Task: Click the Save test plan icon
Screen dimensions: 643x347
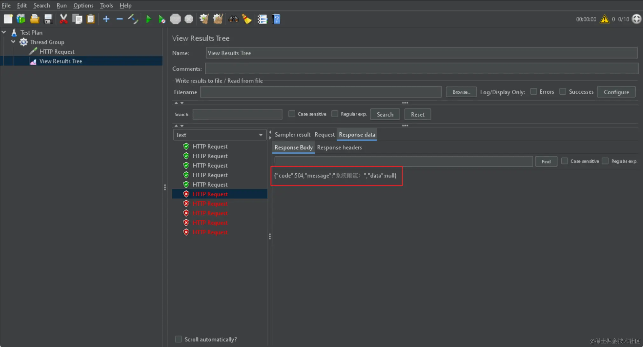Action: pyautogui.click(x=48, y=19)
